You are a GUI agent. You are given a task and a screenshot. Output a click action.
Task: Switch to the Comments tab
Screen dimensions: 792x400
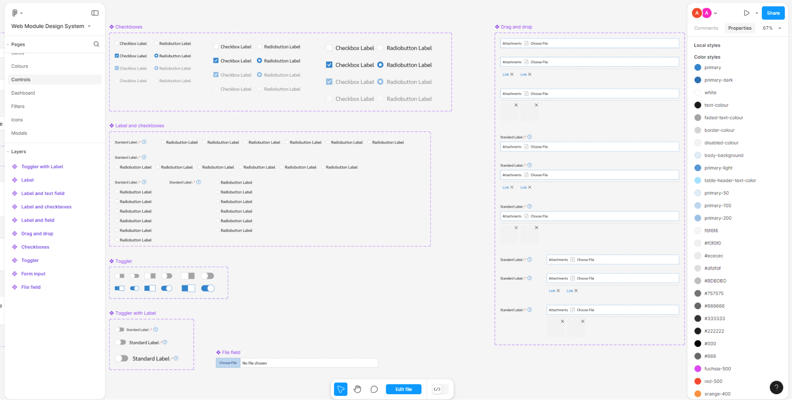[706, 28]
